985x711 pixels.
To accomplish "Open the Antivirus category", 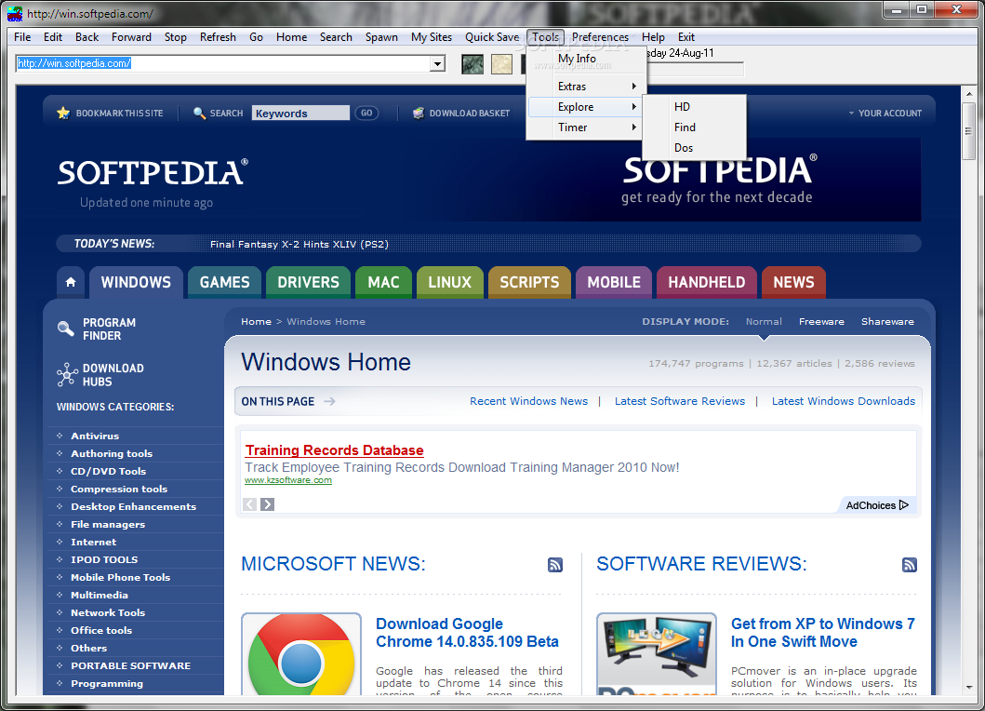I will [95, 436].
